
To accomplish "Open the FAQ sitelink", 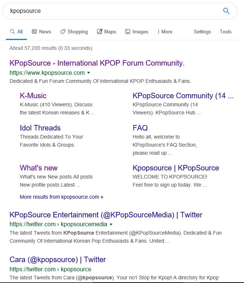I will [x=140, y=128].
